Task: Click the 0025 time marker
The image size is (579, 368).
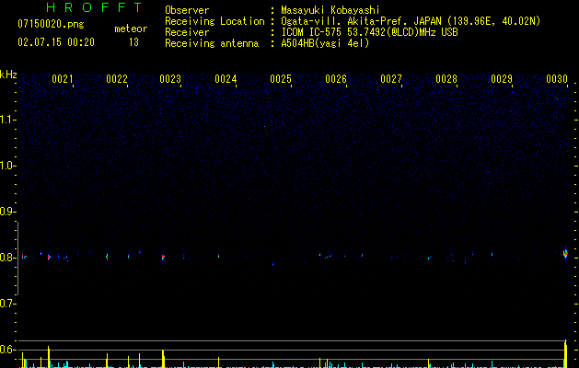Action: click(281, 79)
